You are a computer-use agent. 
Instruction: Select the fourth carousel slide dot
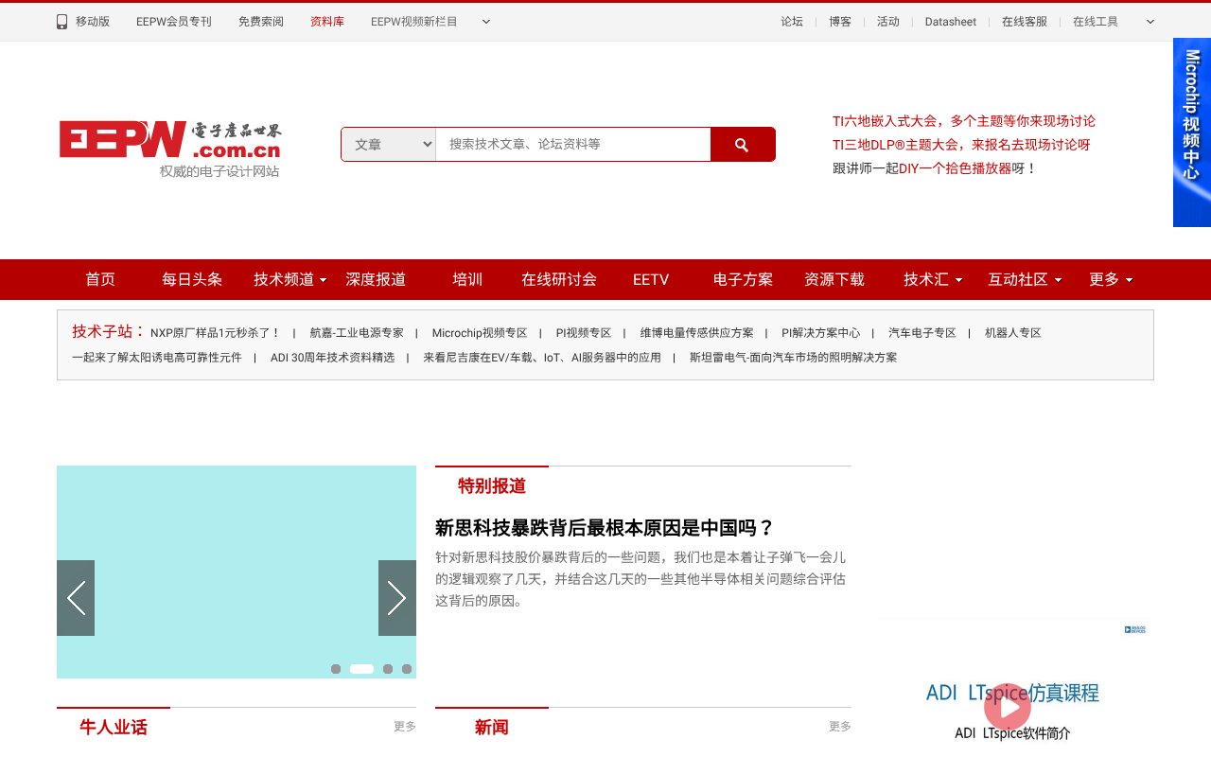coord(407,668)
